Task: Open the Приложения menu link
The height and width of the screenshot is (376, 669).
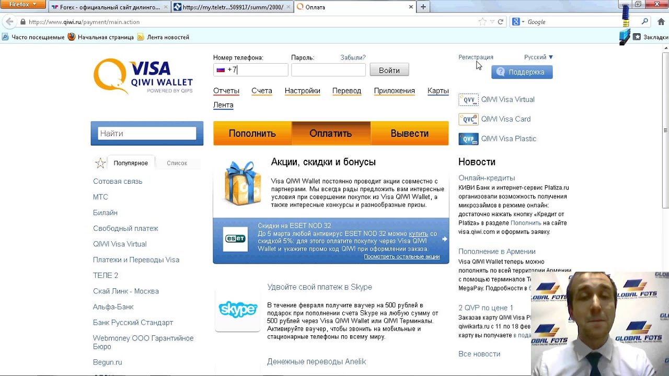Action: pyautogui.click(x=395, y=91)
